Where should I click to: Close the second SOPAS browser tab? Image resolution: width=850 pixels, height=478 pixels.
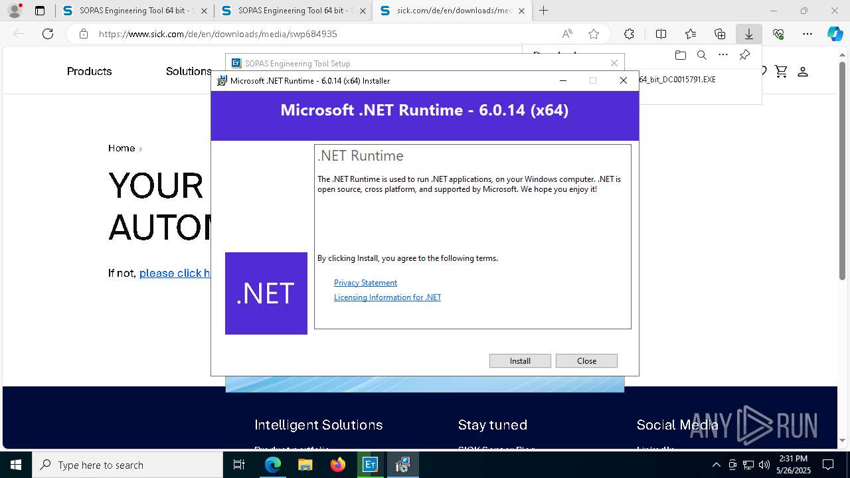click(x=363, y=11)
